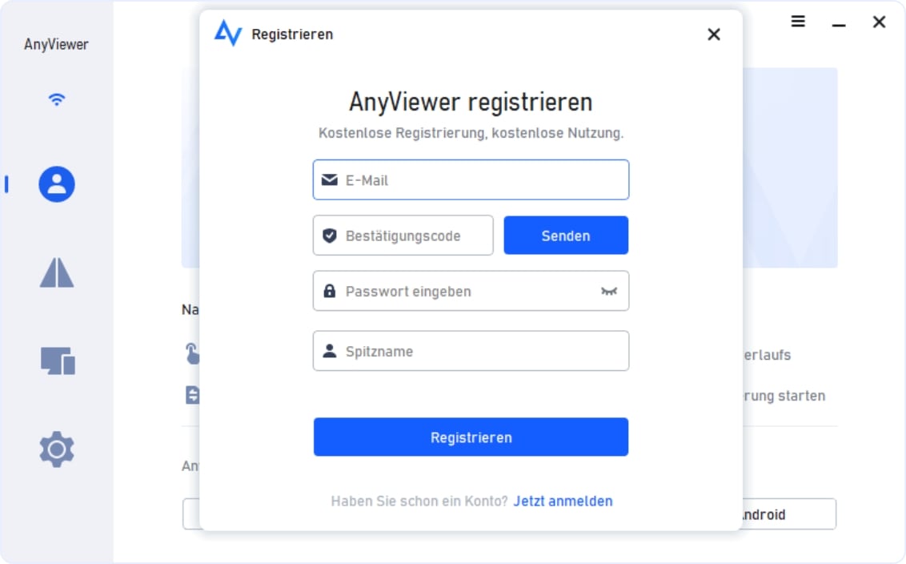Click the person icon in Spitzname field
906x564 pixels.
[x=329, y=351]
